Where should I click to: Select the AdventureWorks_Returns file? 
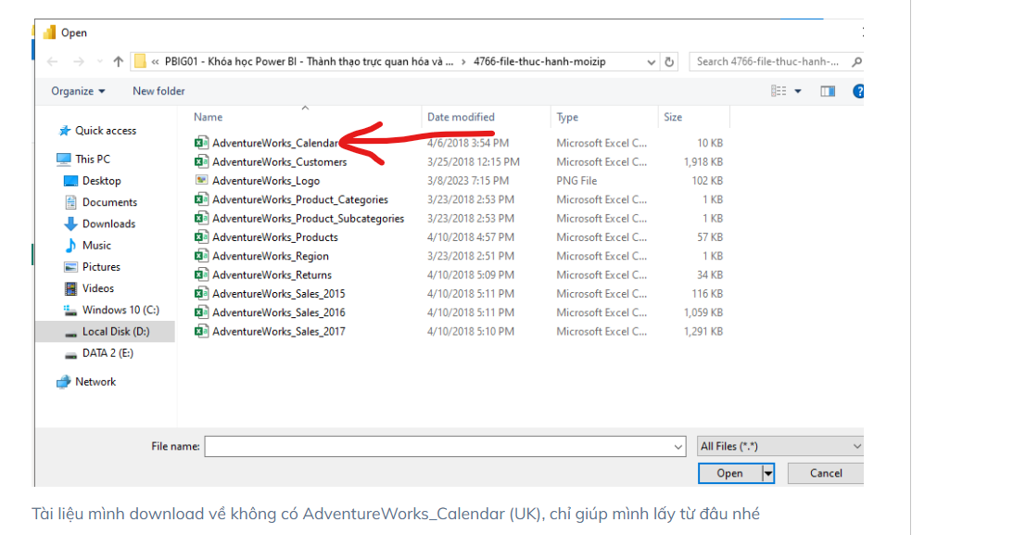pyautogui.click(x=272, y=275)
